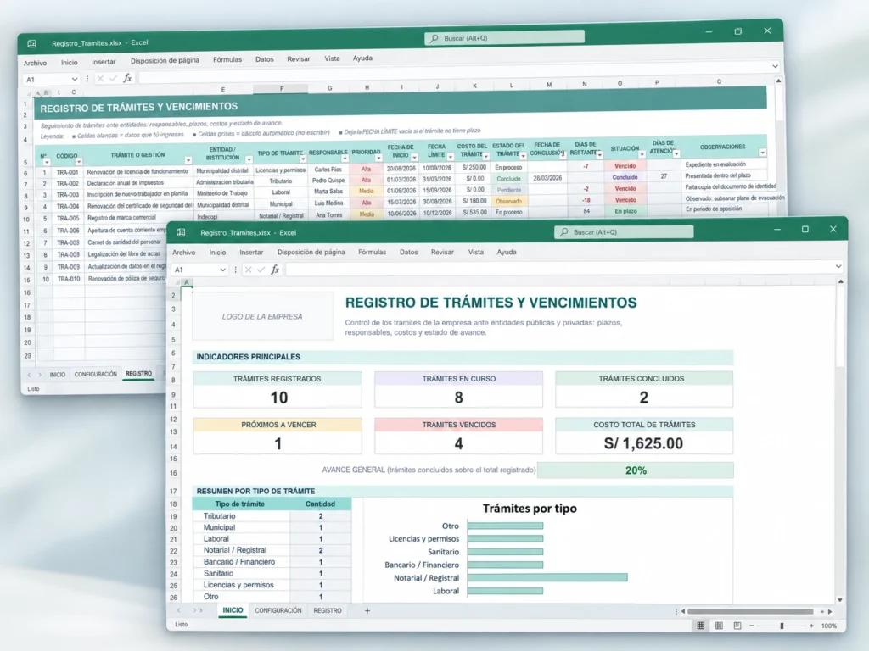Switch to Normal view in the status bar
The width and height of the screenshot is (869, 651).
pos(700,626)
